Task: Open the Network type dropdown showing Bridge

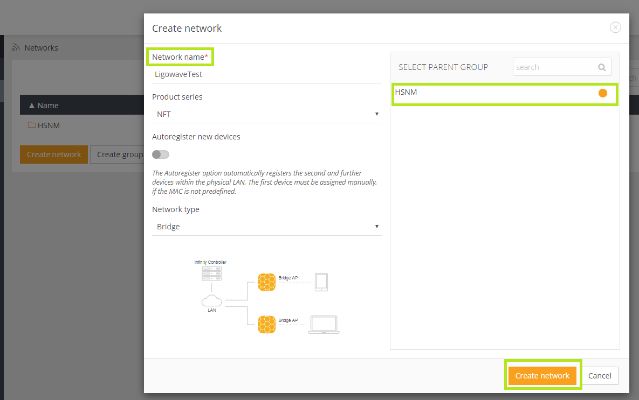Action: (x=266, y=227)
